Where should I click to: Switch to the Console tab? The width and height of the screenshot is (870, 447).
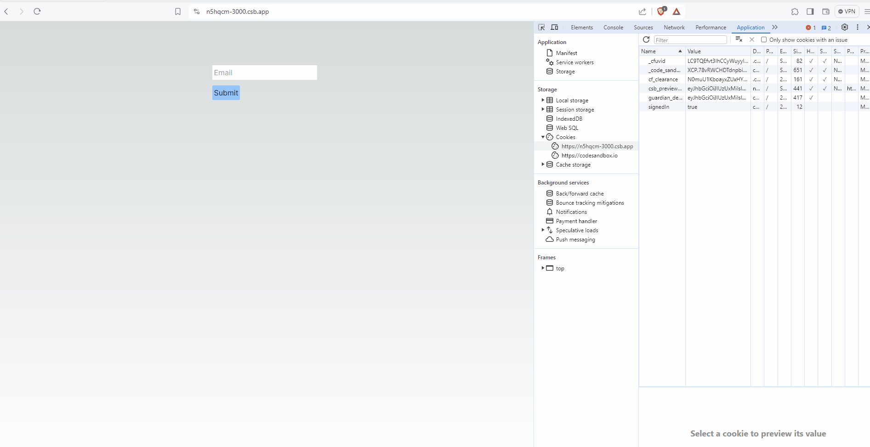[x=613, y=28]
